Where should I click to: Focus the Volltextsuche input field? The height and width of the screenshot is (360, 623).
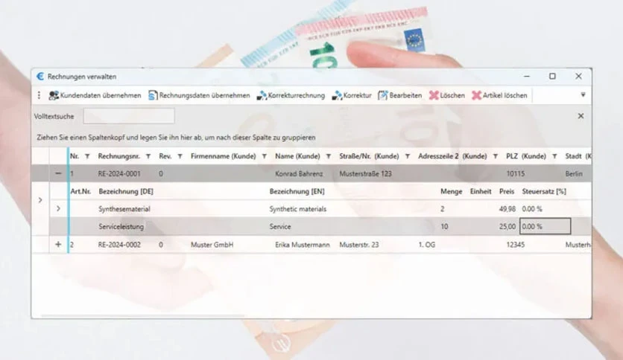[129, 116]
